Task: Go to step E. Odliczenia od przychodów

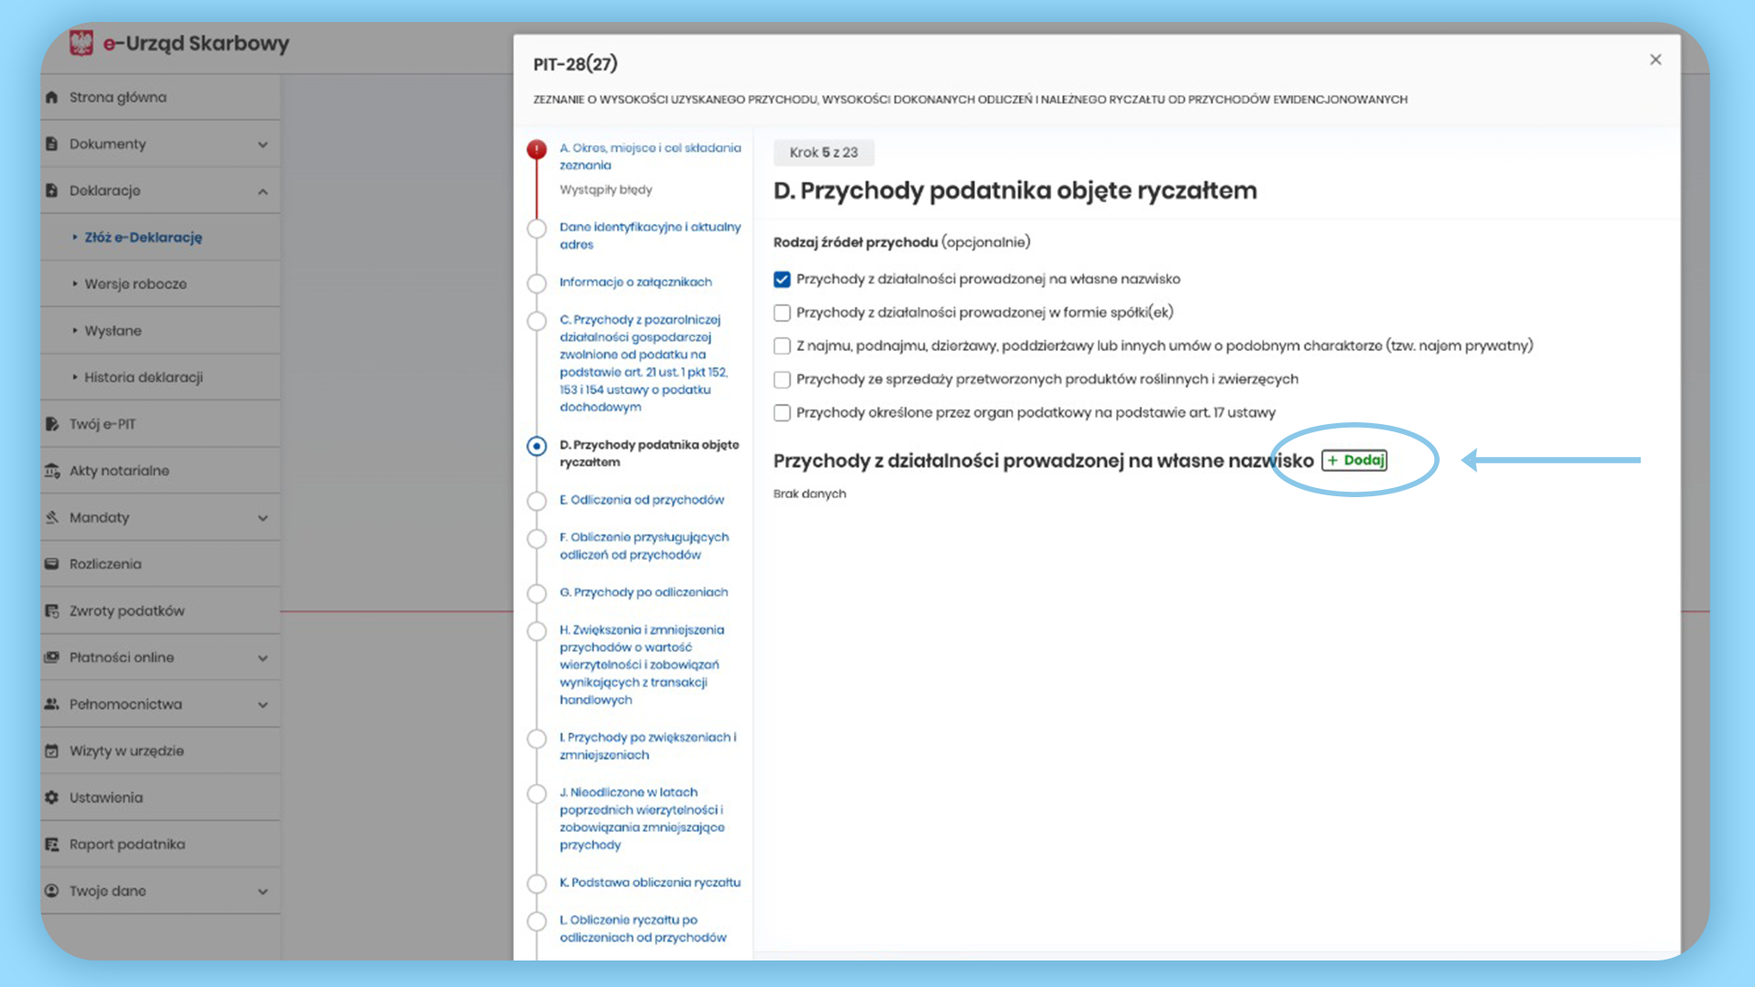Action: pos(647,500)
